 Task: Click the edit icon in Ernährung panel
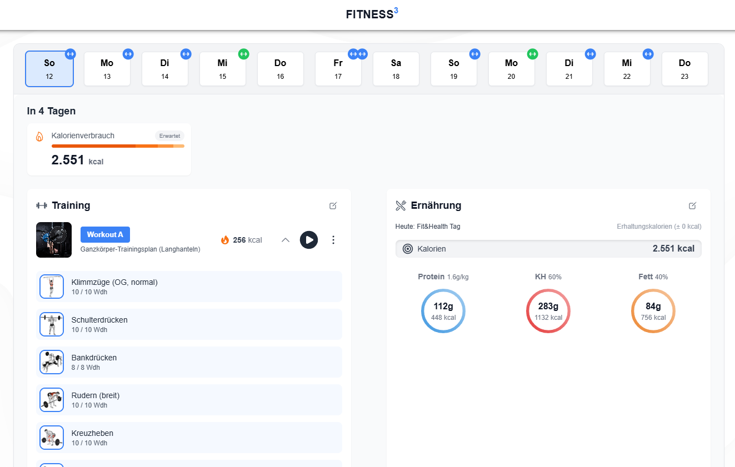point(692,205)
